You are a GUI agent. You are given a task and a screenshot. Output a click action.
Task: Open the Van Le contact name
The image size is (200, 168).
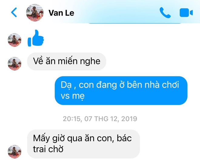[61, 13]
